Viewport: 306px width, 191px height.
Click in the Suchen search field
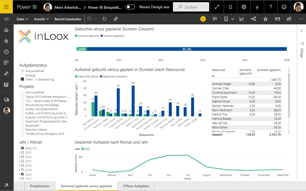191,7
